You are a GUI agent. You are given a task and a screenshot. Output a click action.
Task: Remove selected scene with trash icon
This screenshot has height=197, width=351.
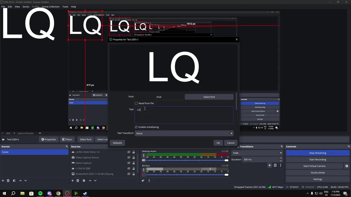click(8, 181)
